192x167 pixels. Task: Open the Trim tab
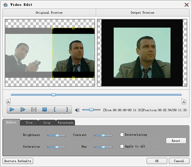29,123
